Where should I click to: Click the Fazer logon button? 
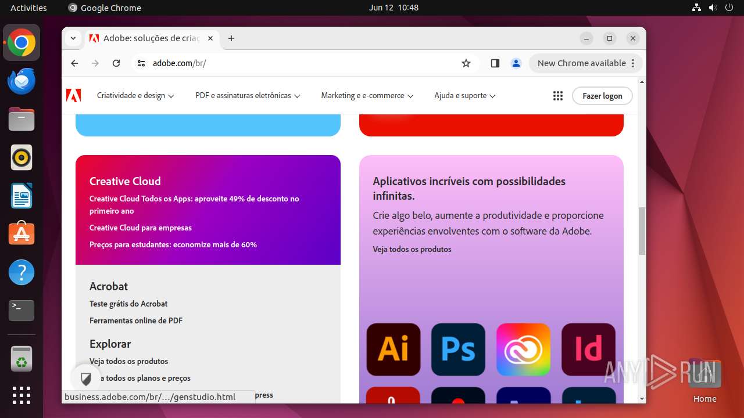pyautogui.click(x=602, y=96)
